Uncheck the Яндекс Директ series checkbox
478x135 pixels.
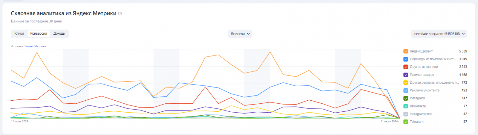(406, 51)
